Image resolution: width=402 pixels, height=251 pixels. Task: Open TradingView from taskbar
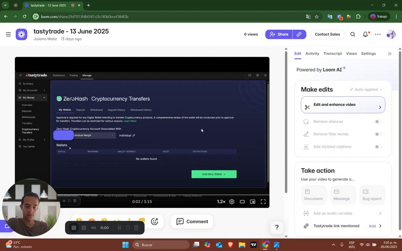(x=253, y=245)
